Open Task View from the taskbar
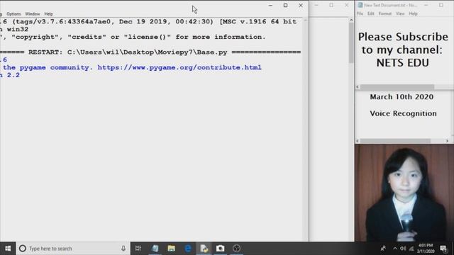Image resolution: width=454 pixels, height=255 pixels. pyautogui.click(x=138, y=249)
